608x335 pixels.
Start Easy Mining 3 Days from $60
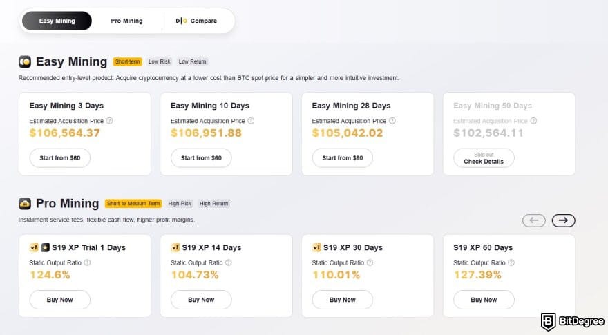tap(60, 158)
